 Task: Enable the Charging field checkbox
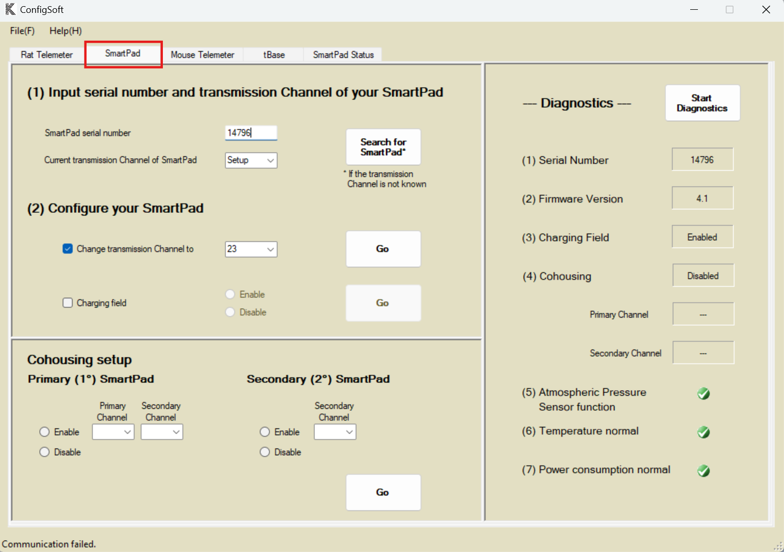[68, 303]
